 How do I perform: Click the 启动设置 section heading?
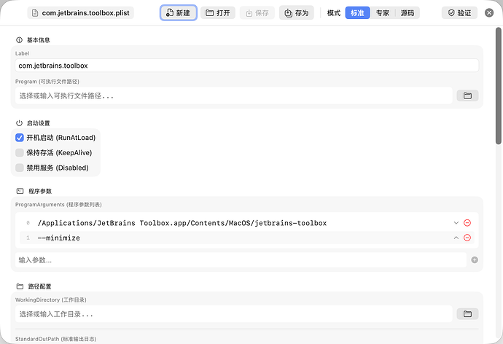(38, 123)
